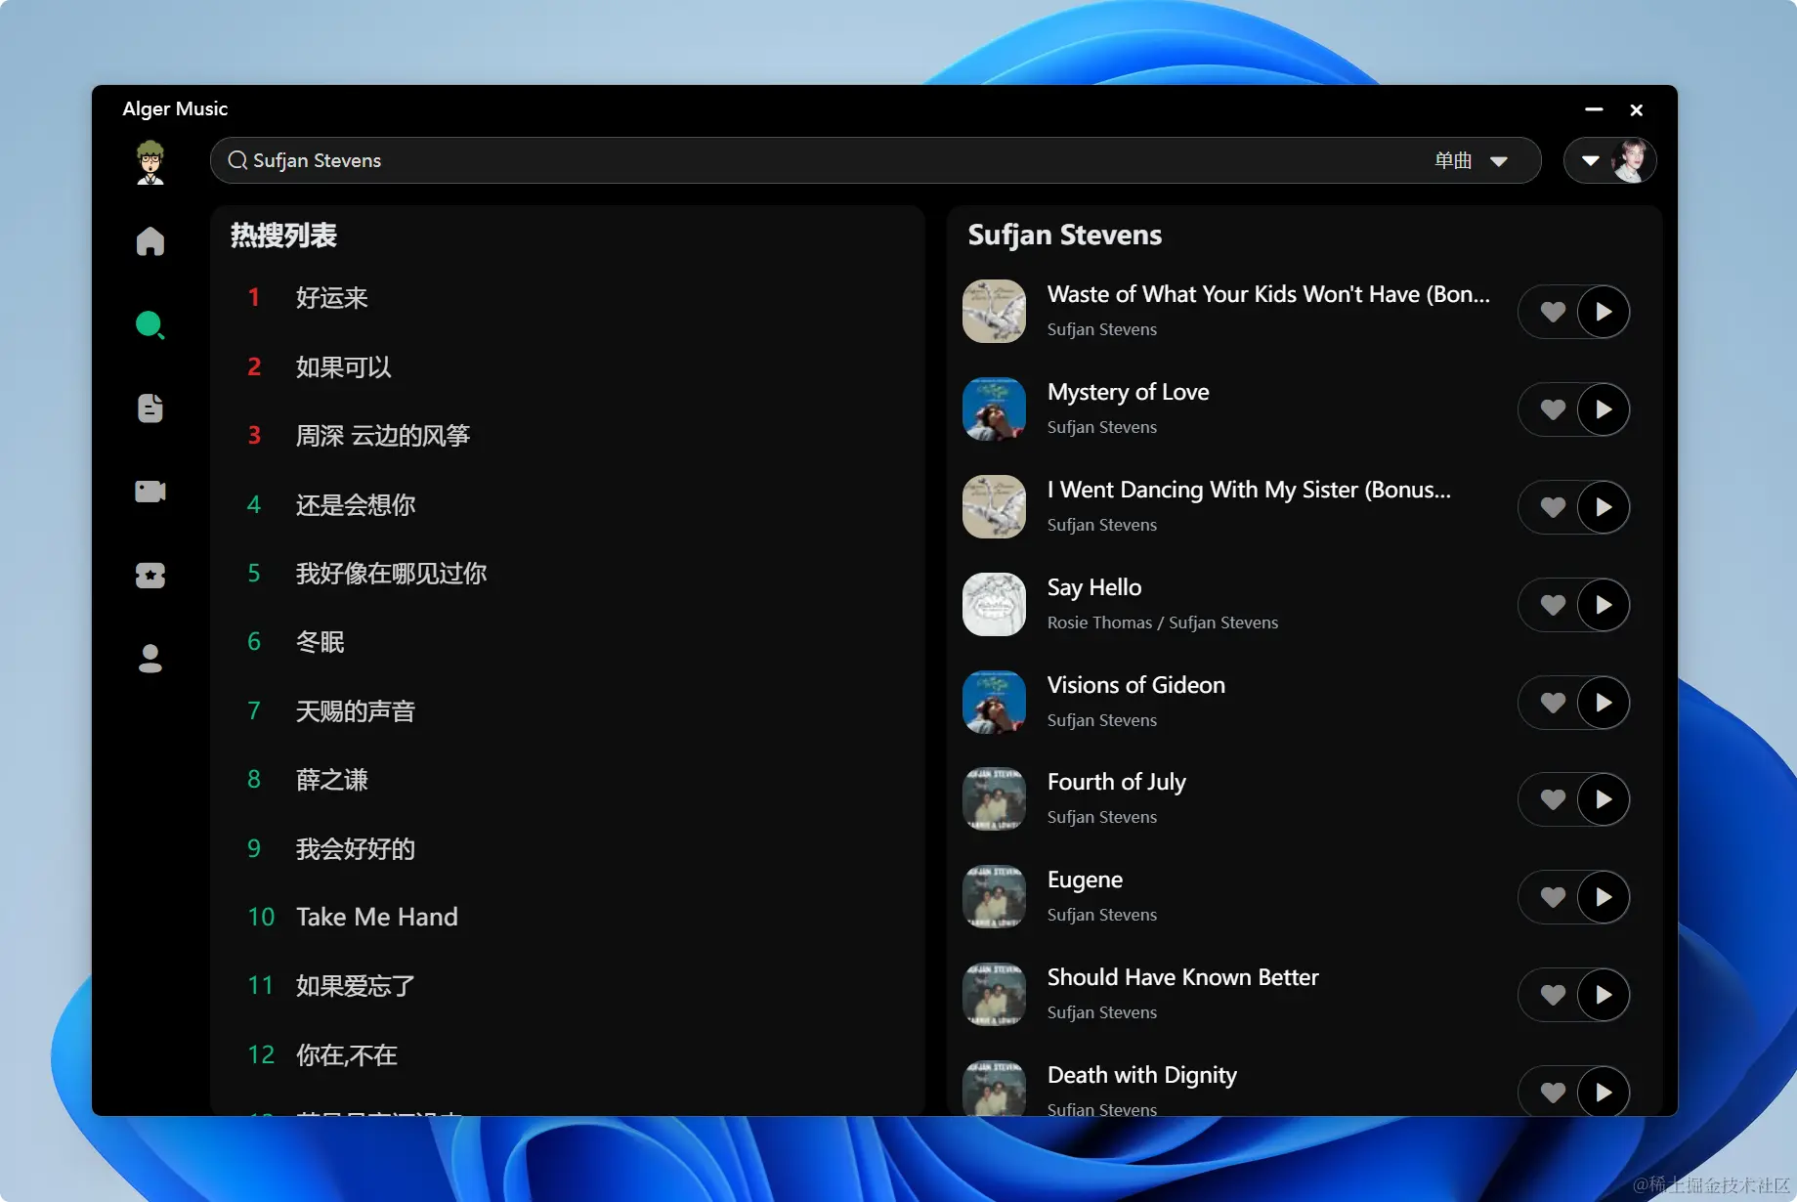Open the 单曲 search type dropdown
Screen dimensions: 1797x1202
tap(1471, 160)
